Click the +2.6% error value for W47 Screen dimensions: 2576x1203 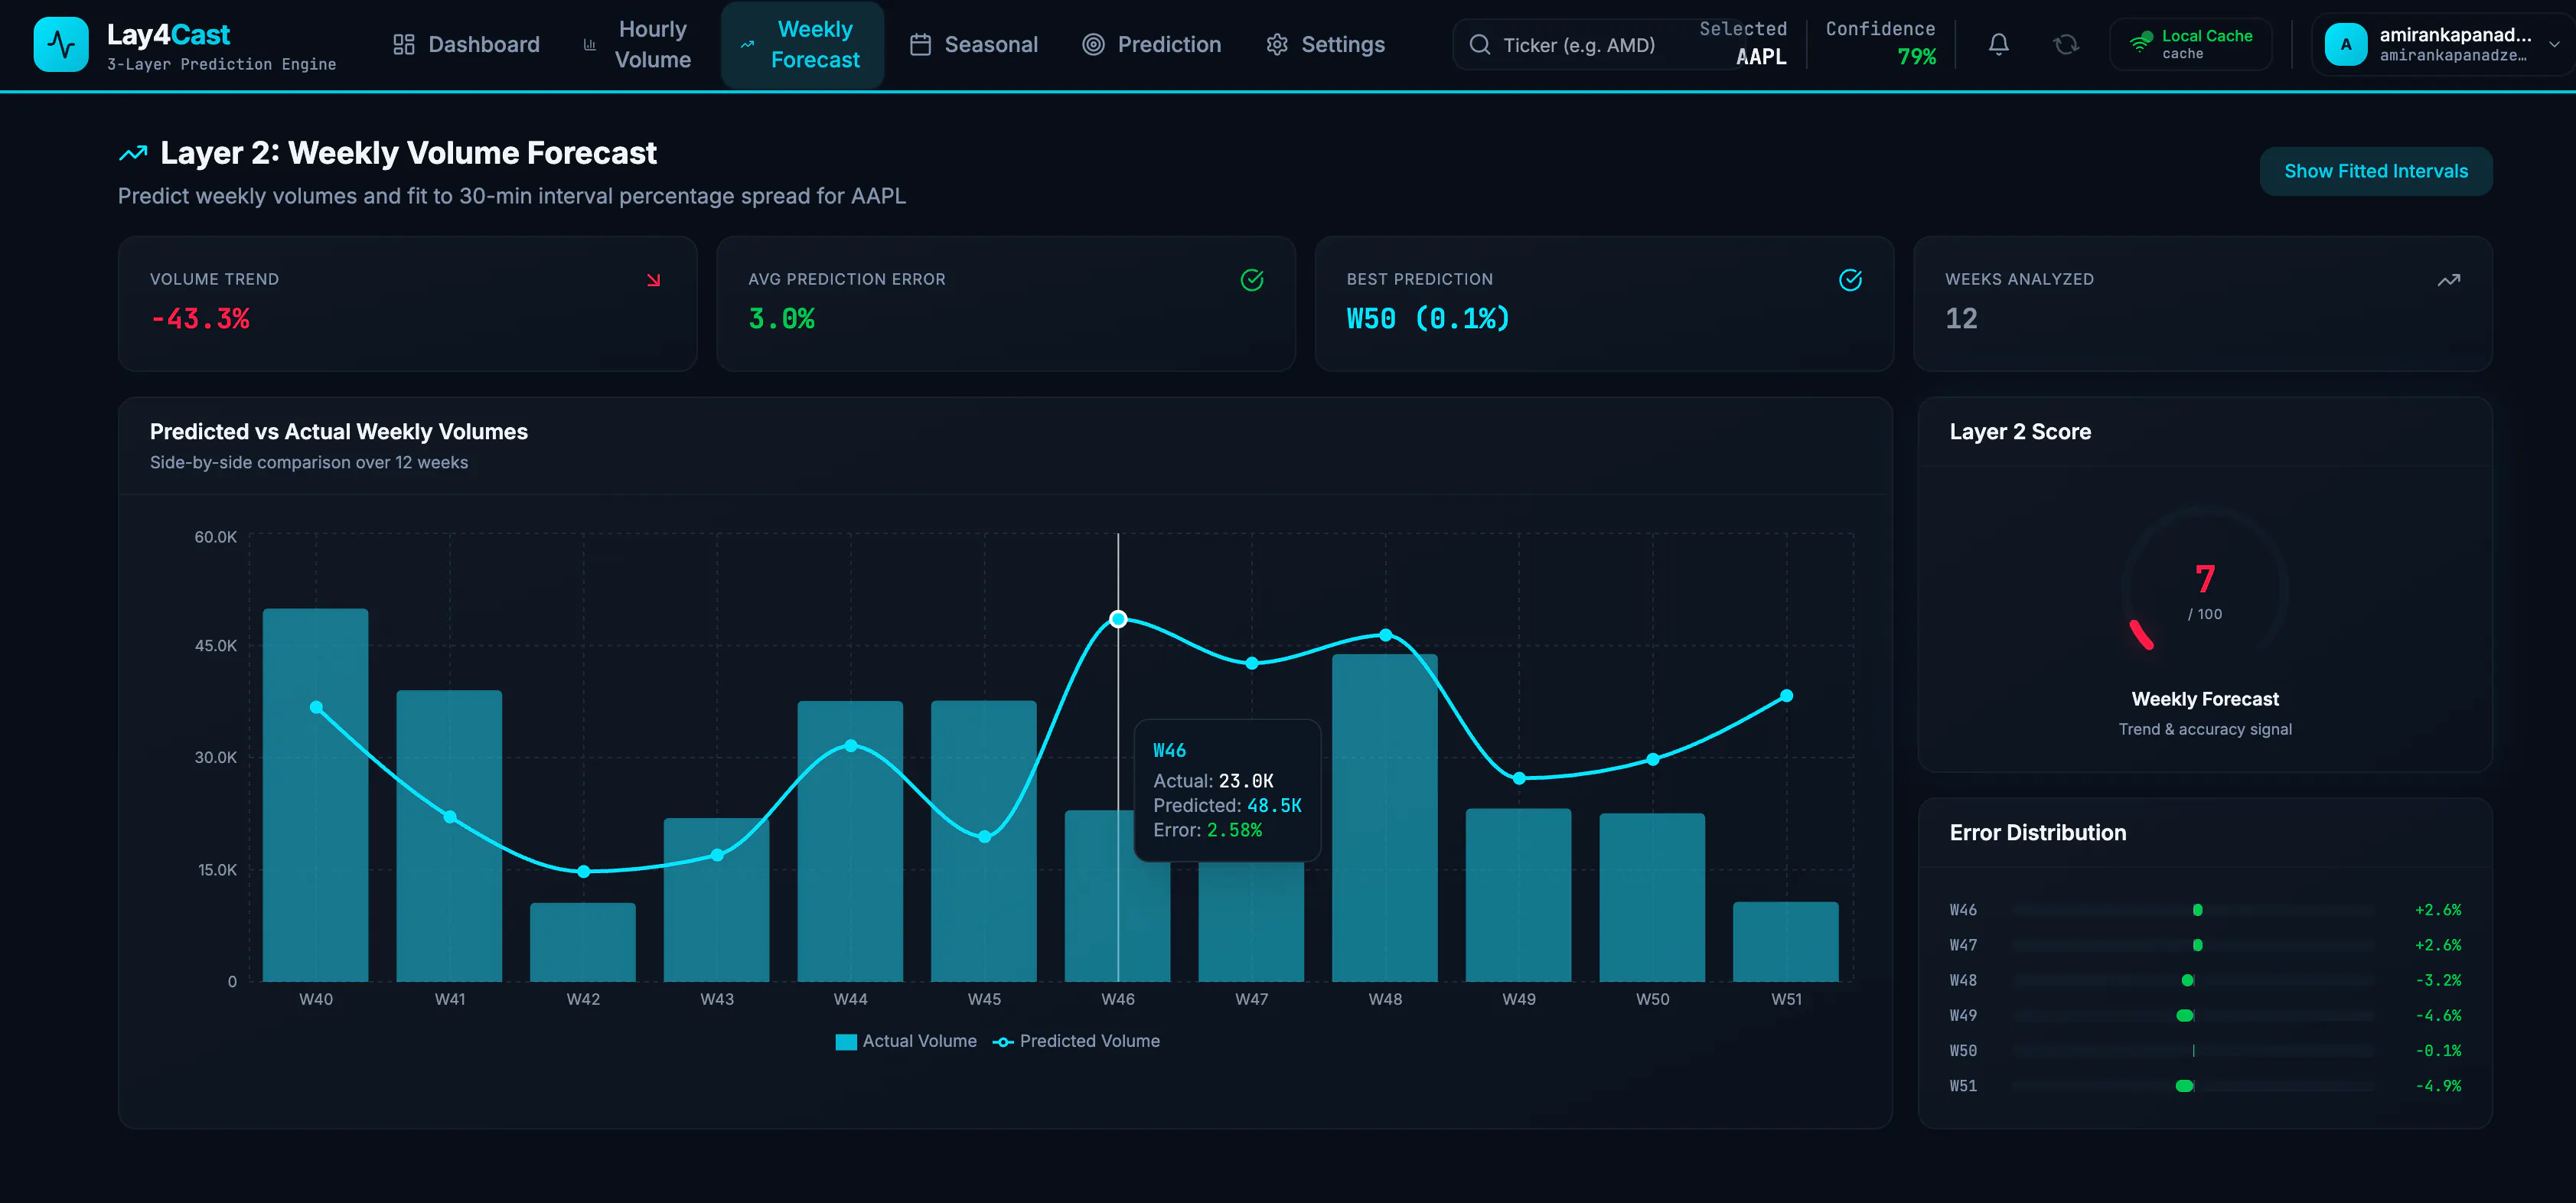point(2438,945)
